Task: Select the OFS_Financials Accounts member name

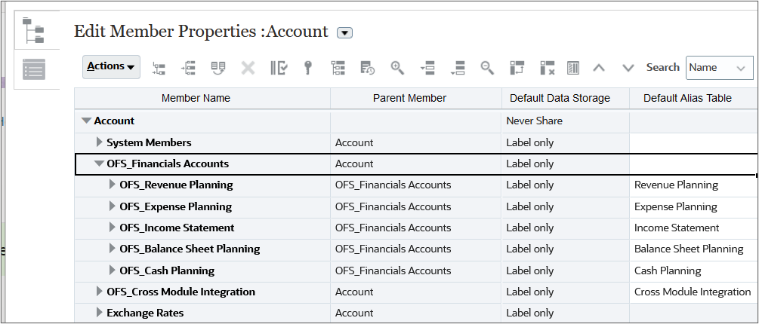Action: [168, 164]
